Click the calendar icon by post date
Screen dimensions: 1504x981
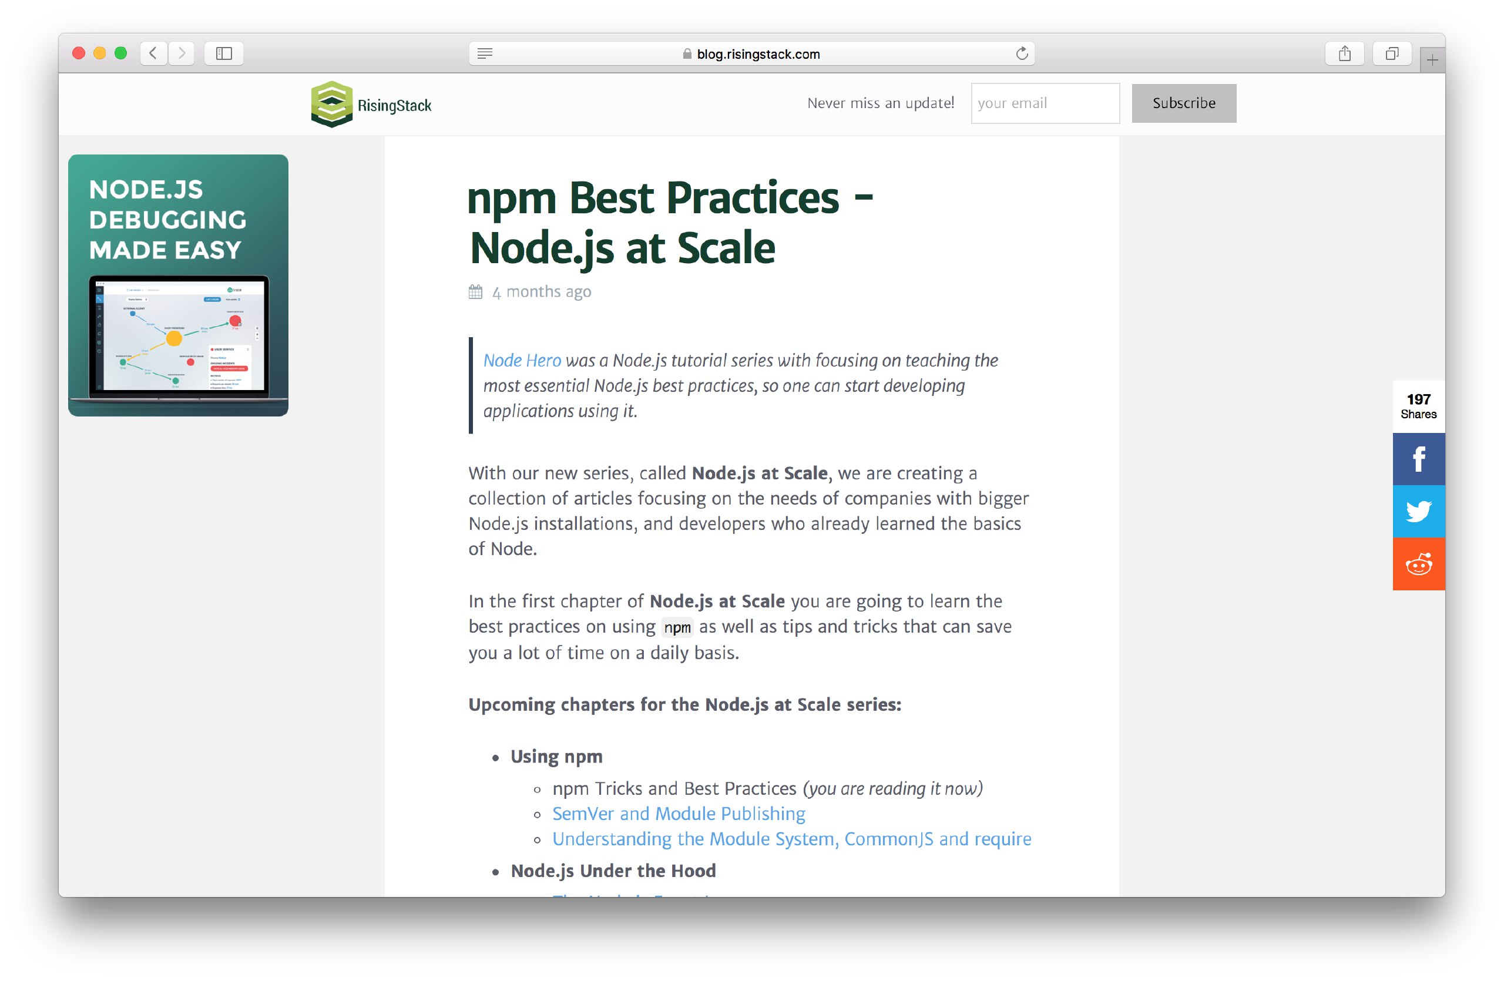[475, 292]
